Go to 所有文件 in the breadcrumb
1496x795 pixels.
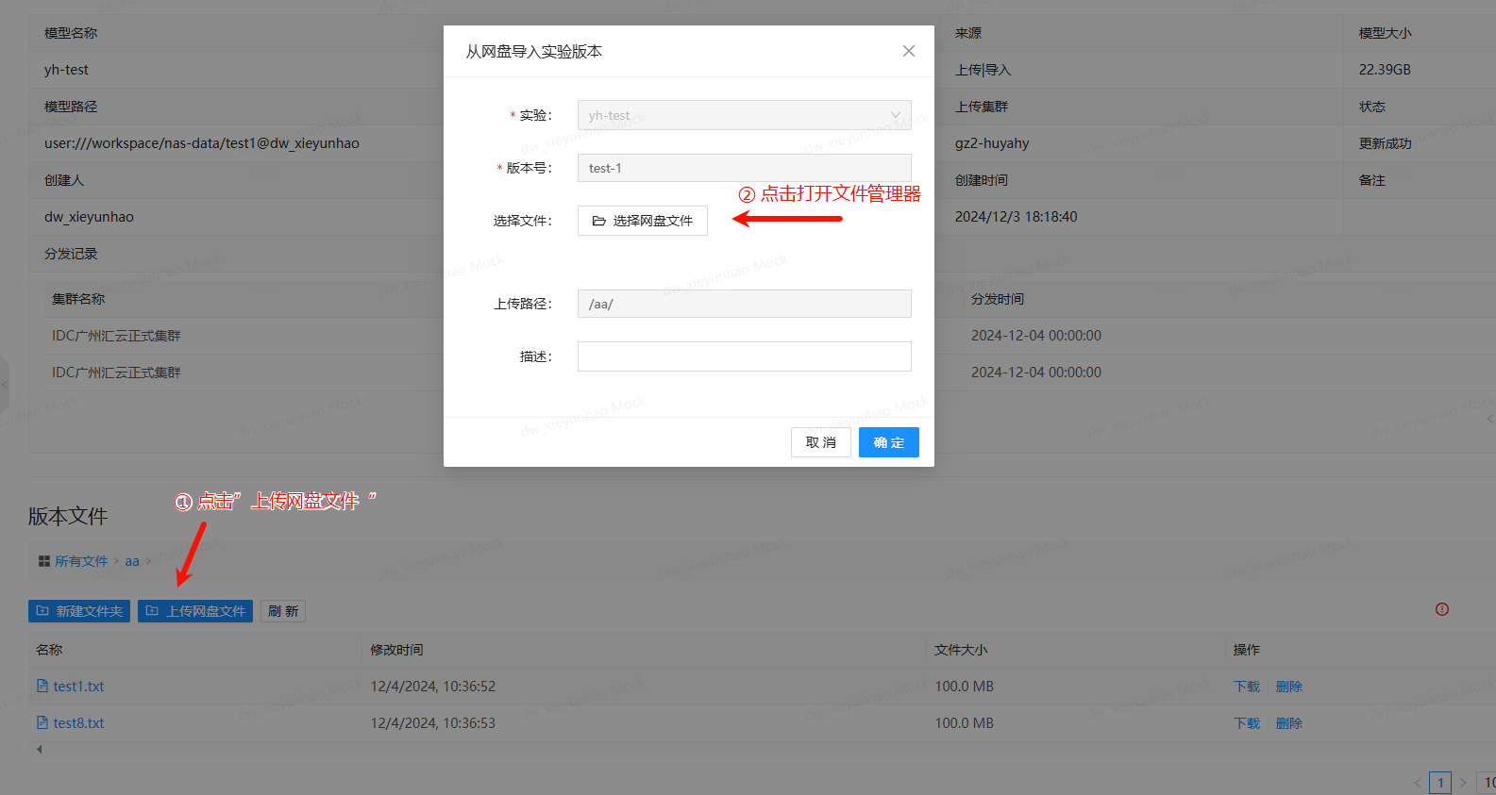(81, 561)
